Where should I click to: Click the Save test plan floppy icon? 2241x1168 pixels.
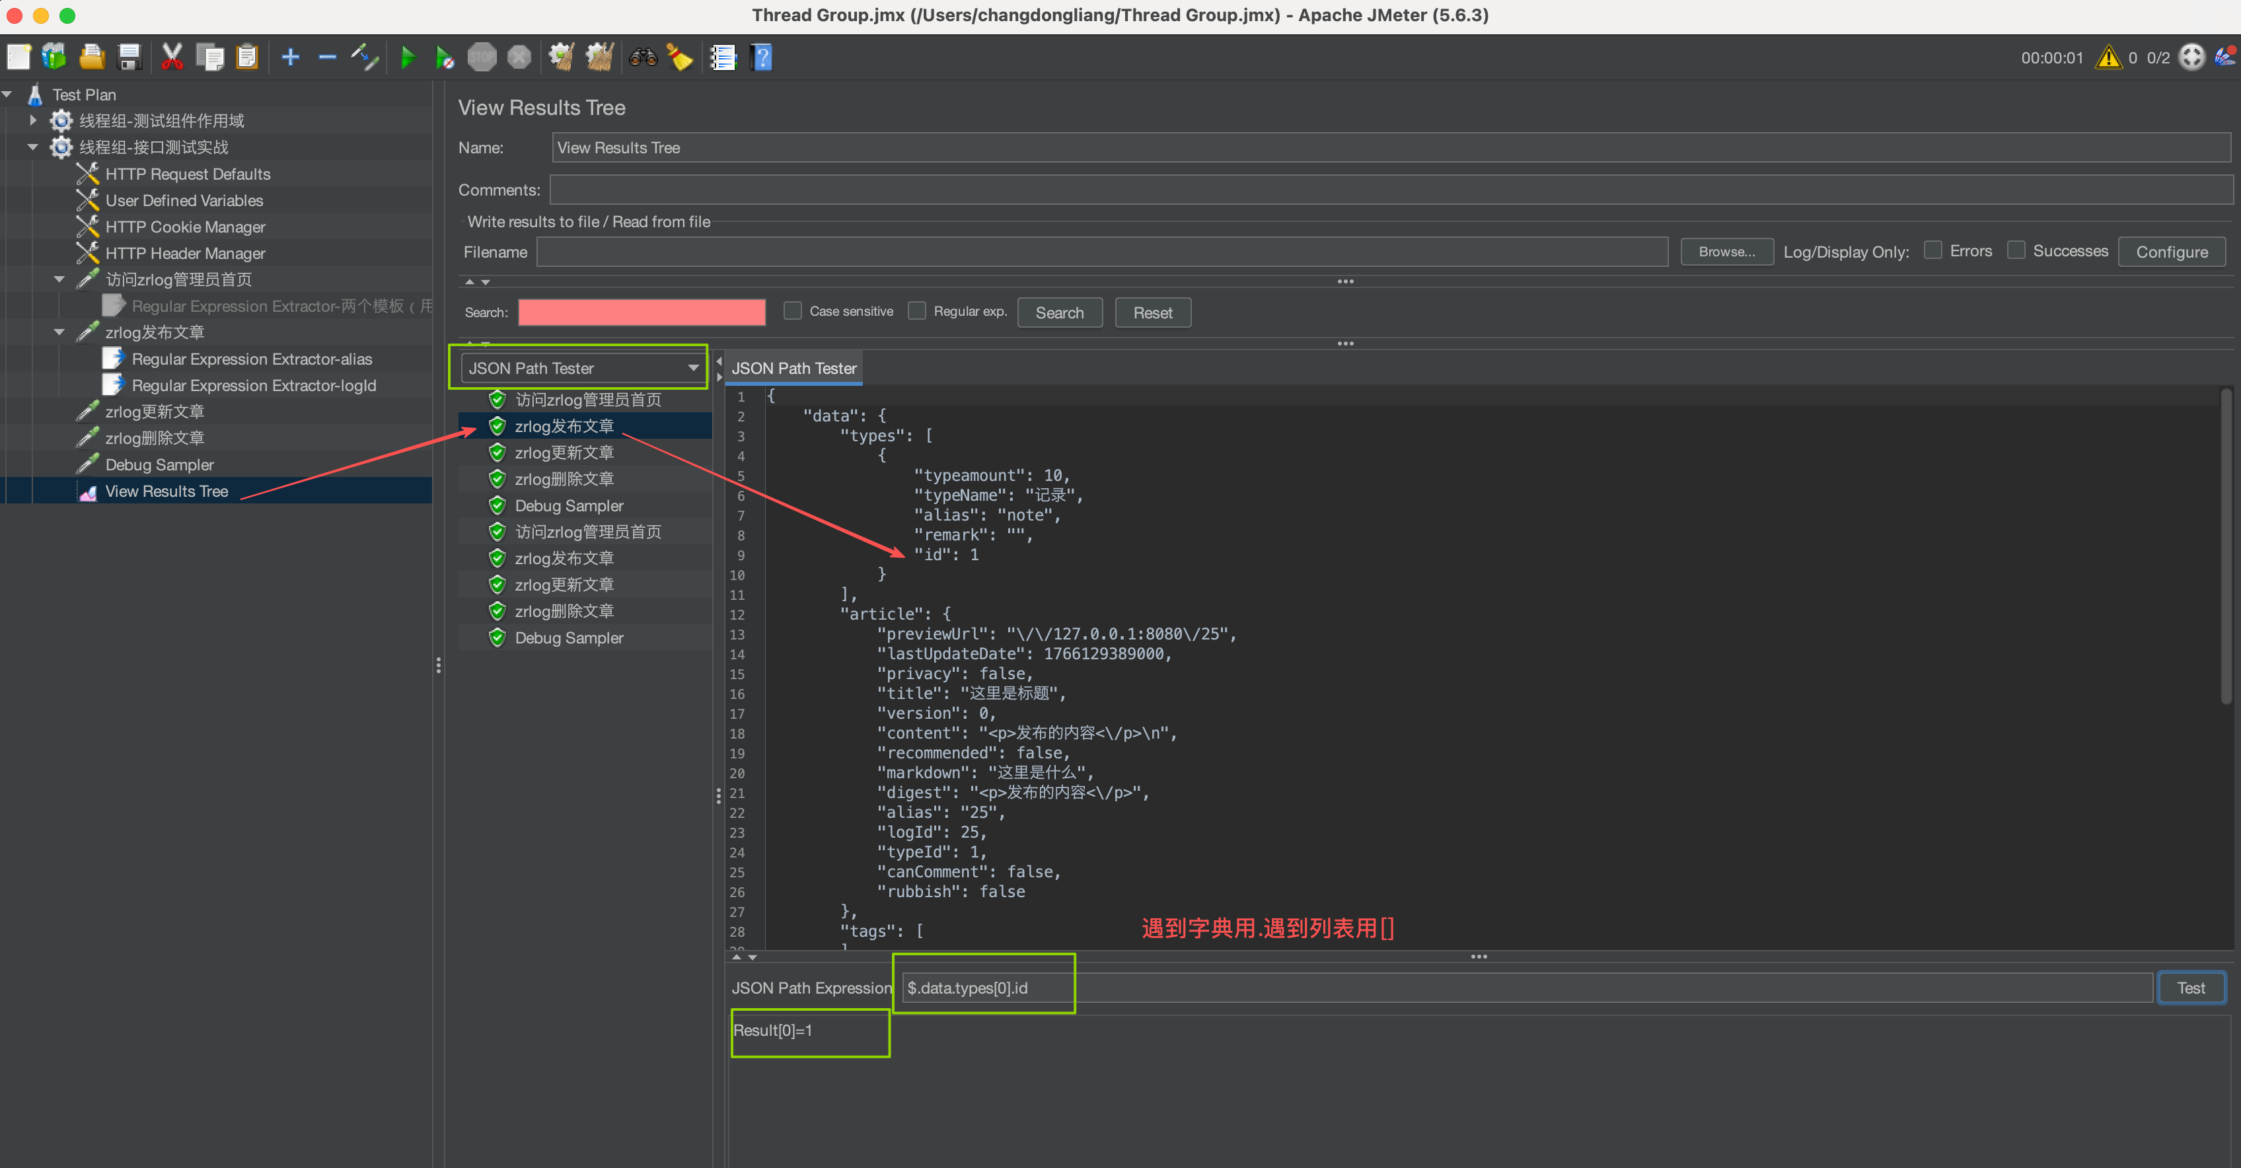click(x=129, y=57)
